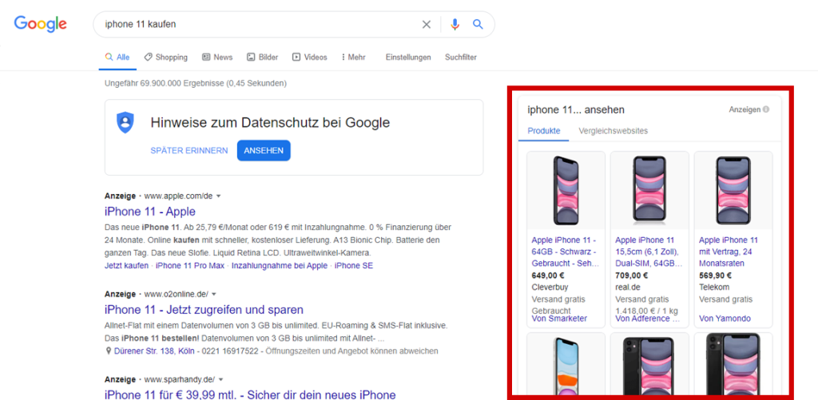The width and height of the screenshot is (818, 400).
Task: Click the map pin icon before Dürener Str.
Action: tap(108, 351)
